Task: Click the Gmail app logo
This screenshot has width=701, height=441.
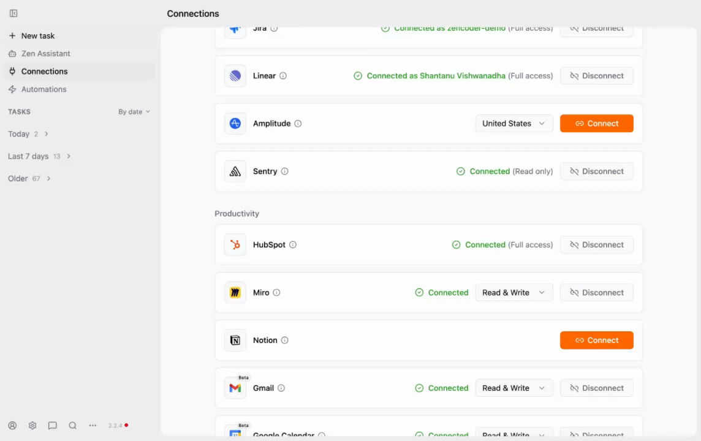Action: tap(235, 388)
